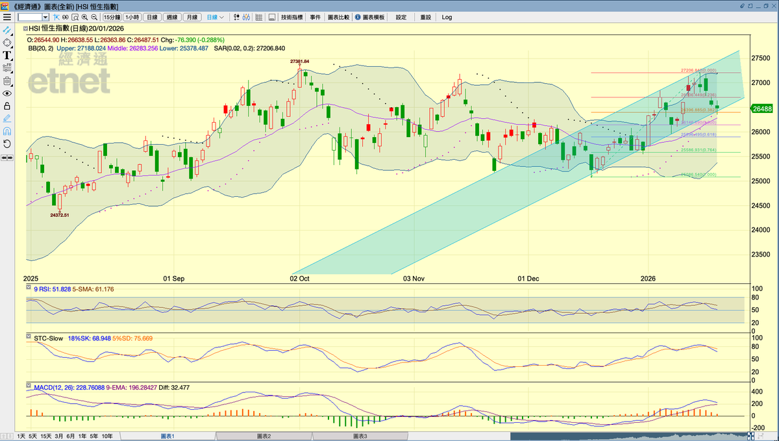Viewport: 779px width, 441px height.
Task: Toggle the 9 RSI panel checkbox
Action: [28, 286]
